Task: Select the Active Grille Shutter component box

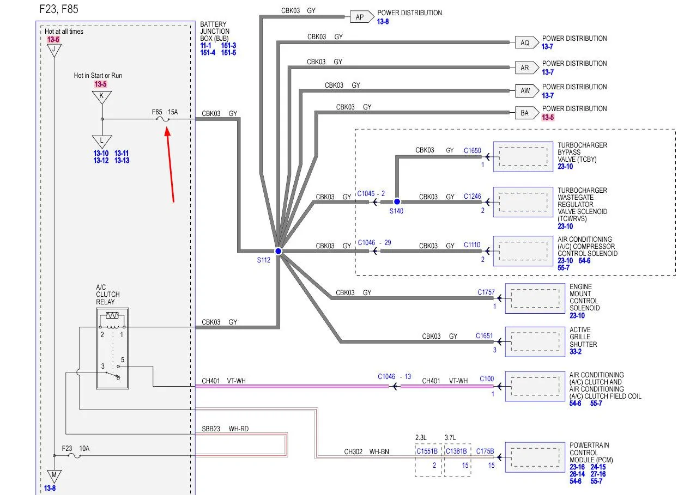Action: (535, 341)
